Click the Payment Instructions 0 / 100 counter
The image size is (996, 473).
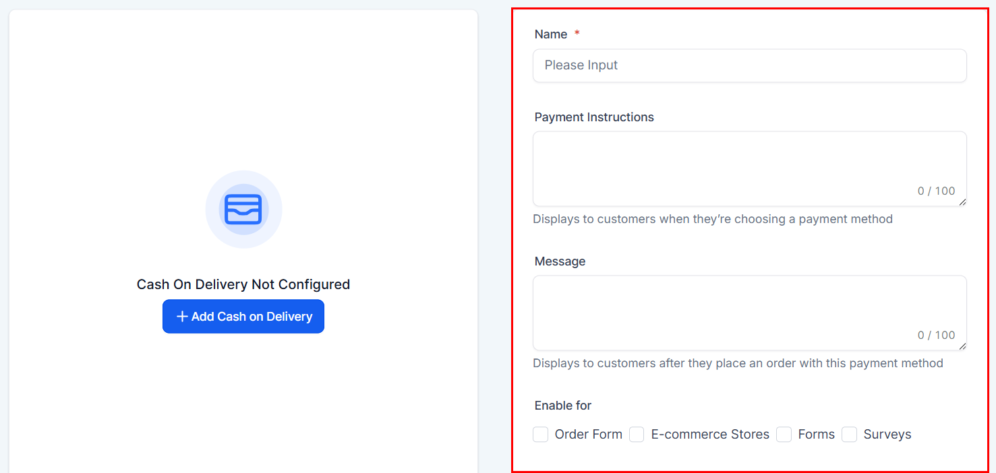936,191
